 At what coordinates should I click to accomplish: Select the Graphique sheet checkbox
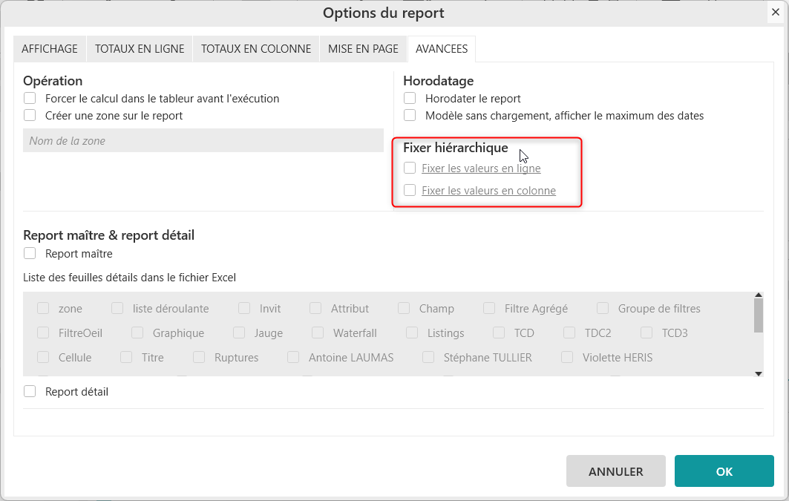(x=137, y=333)
